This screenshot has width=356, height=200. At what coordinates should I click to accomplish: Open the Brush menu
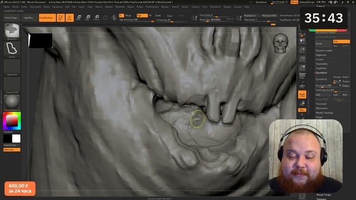pyautogui.click(x=16, y=7)
